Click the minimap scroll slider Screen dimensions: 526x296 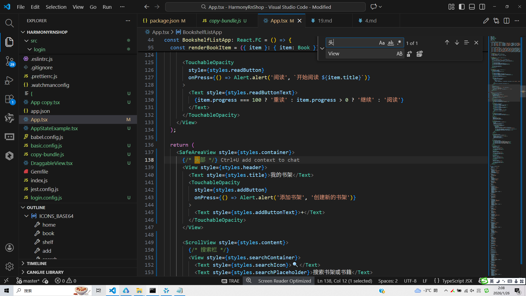click(x=504, y=93)
